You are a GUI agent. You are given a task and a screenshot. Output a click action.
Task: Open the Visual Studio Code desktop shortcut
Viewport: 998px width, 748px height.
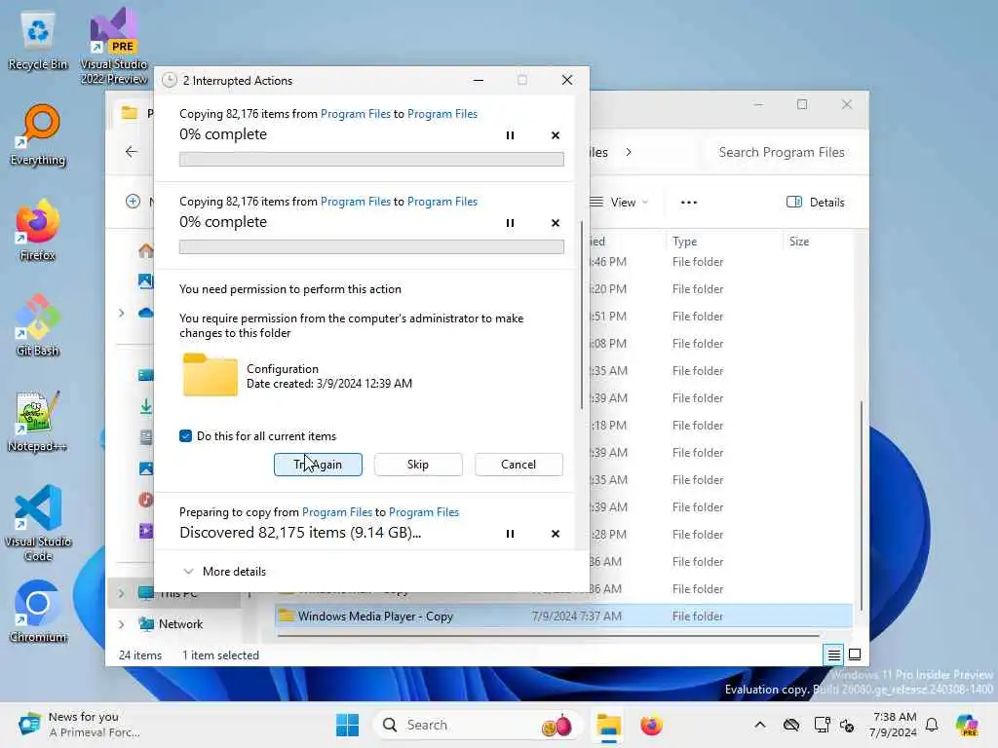click(x=38, y=523)
